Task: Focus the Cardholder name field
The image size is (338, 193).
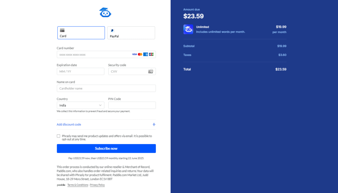Action: tap(106, 88)
